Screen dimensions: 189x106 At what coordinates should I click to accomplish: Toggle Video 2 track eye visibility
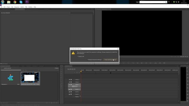[x=69, y=82]
